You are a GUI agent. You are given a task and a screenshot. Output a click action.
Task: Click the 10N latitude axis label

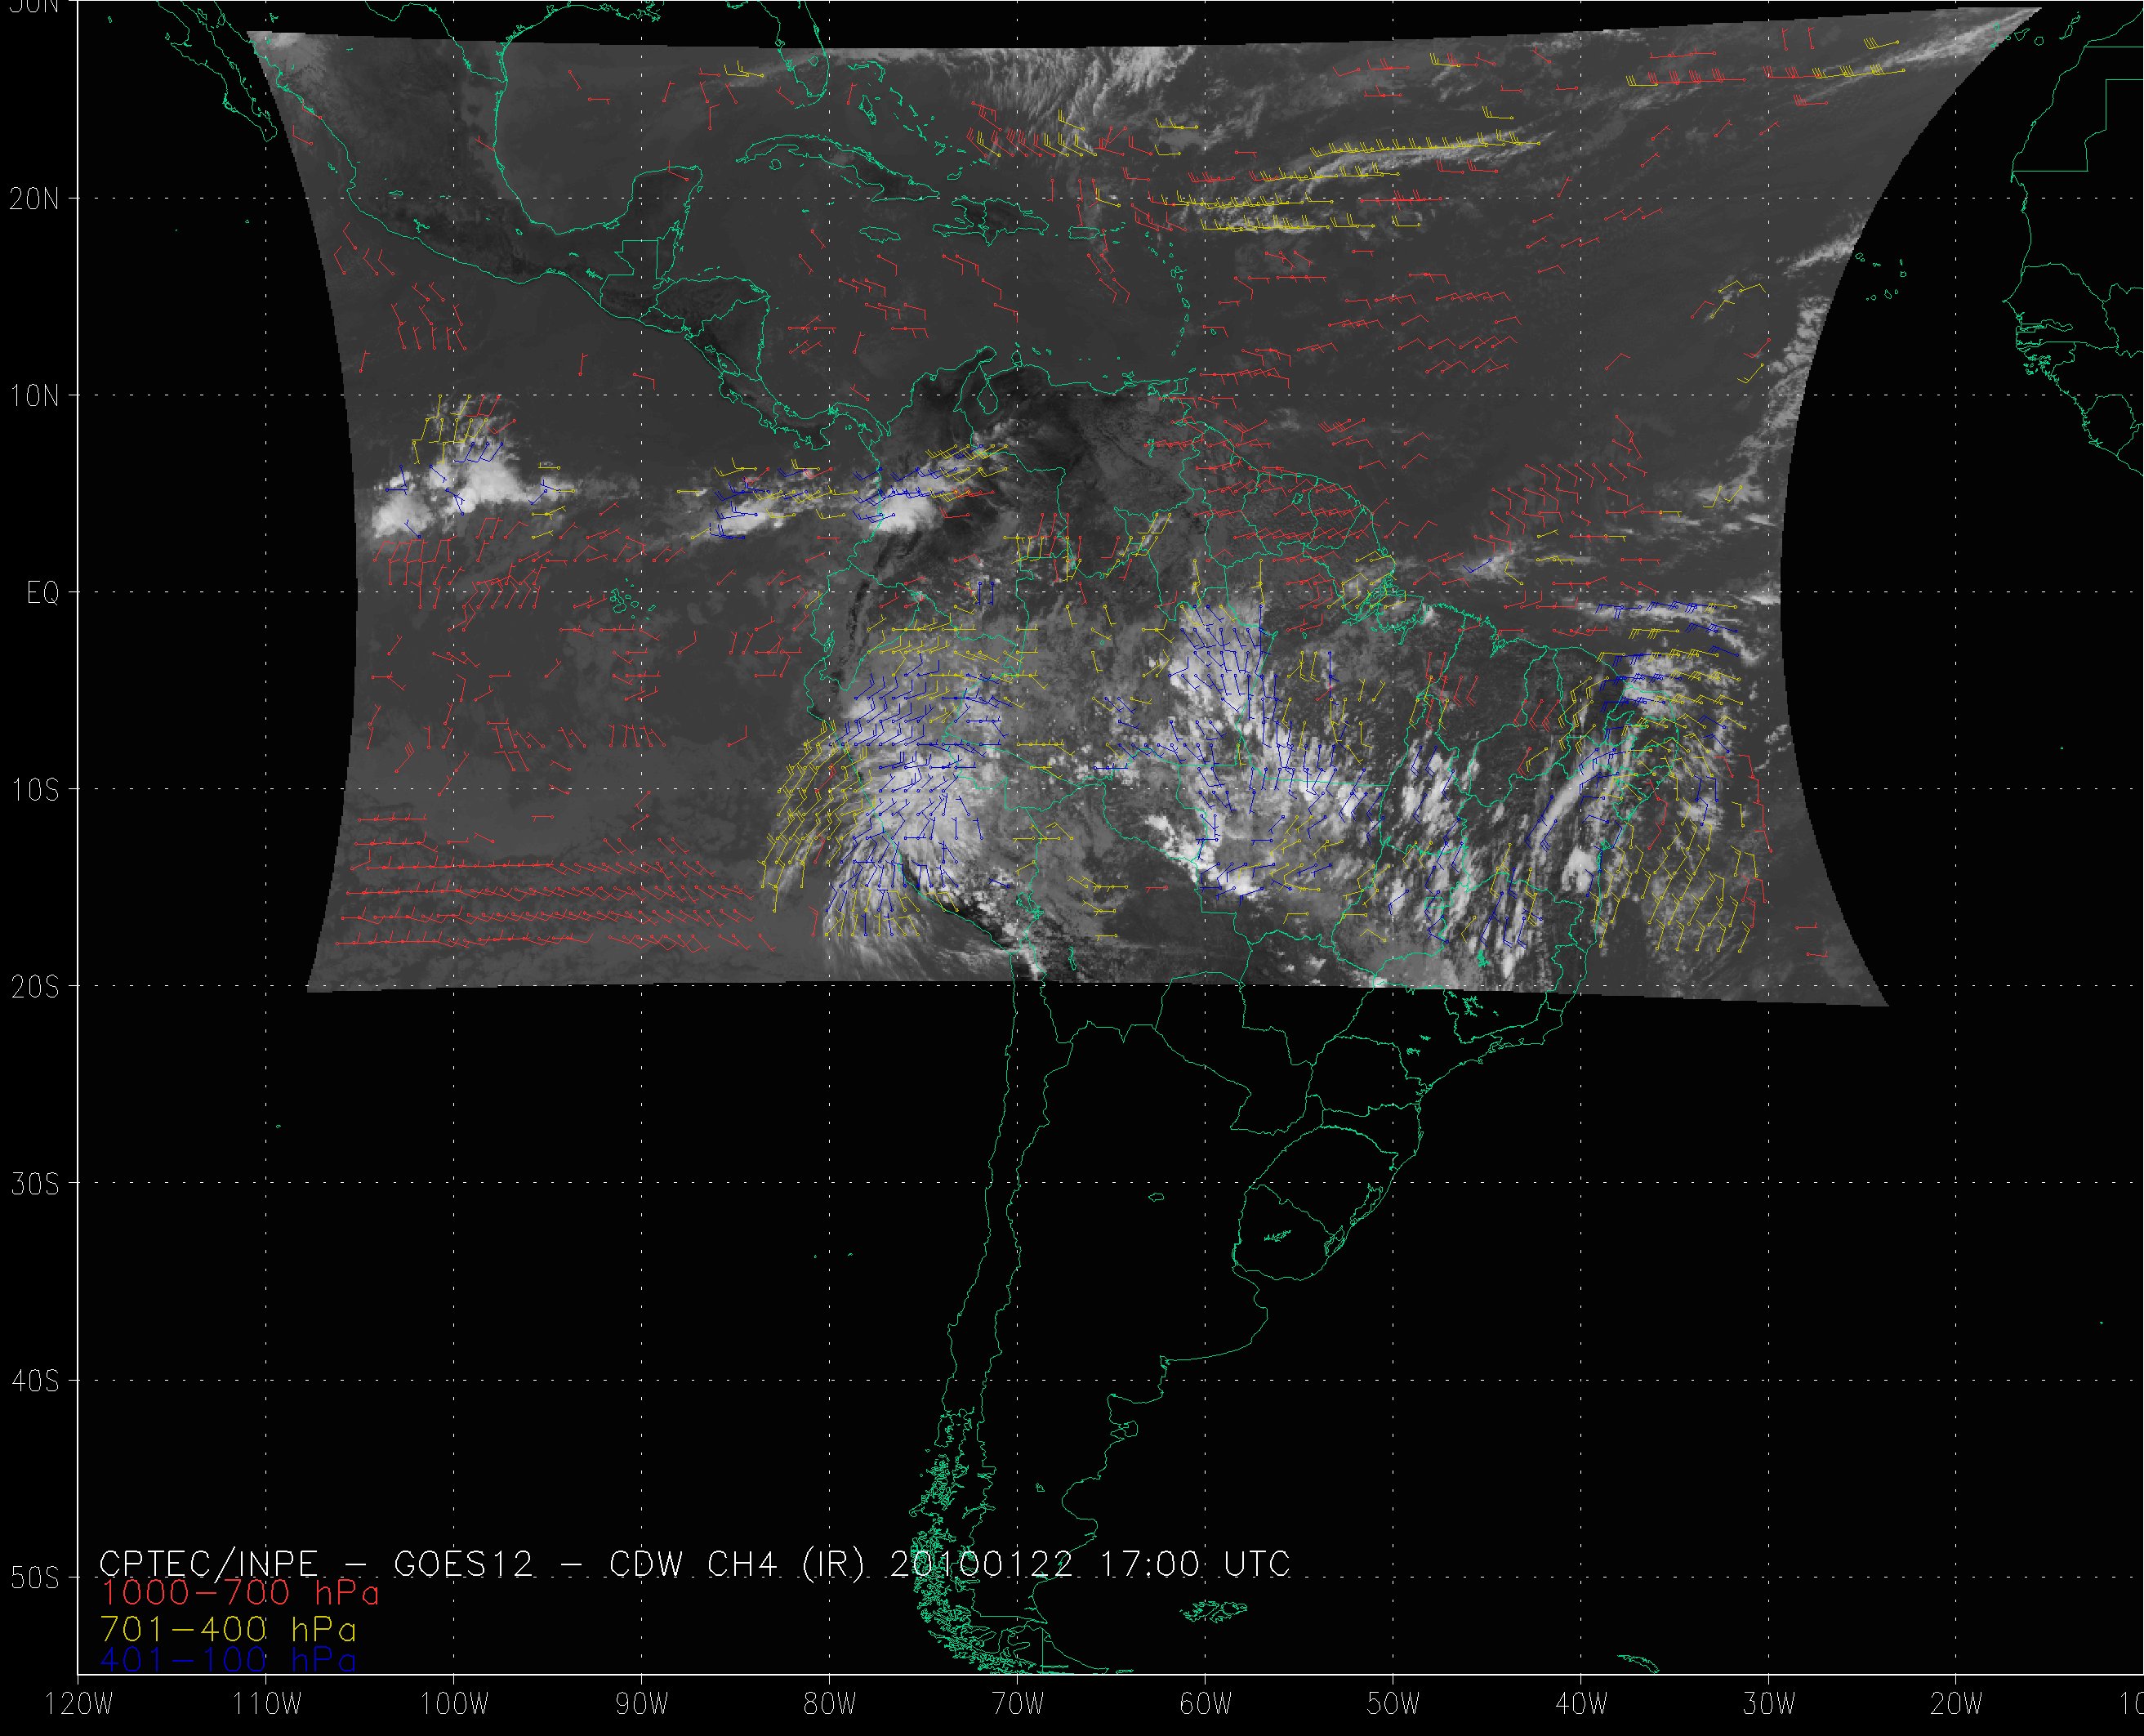(34, 396)
